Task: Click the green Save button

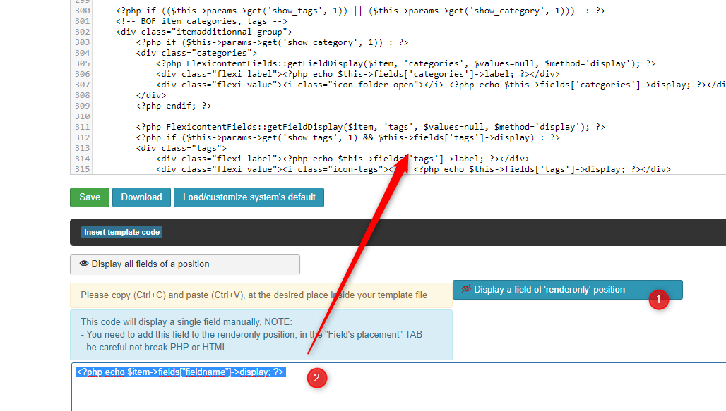Action: 90,197
